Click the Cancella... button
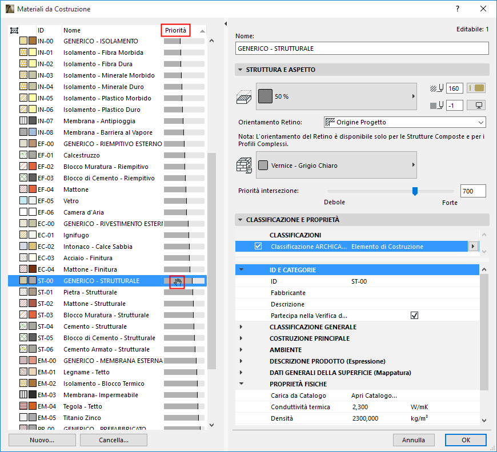Screen dimensions: 497x452 click(114, 440)
